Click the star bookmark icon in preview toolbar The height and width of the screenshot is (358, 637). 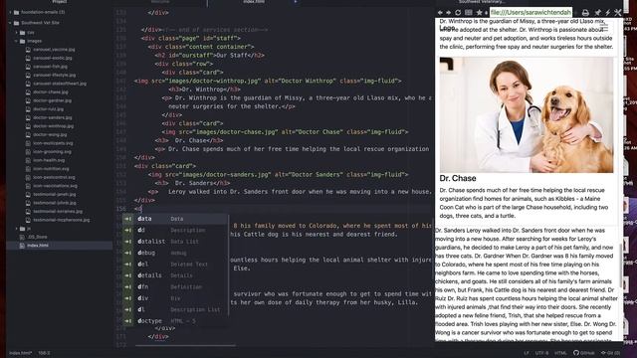tap(479, 13)
